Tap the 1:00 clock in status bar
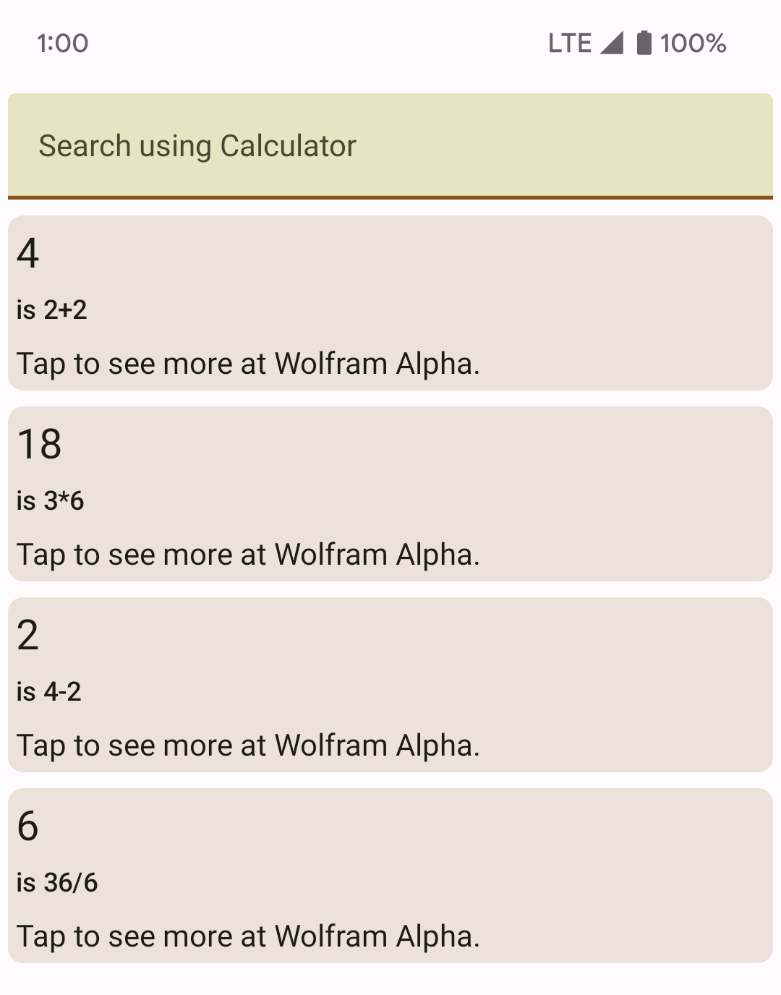781x995 pixels. click(63, 43)
